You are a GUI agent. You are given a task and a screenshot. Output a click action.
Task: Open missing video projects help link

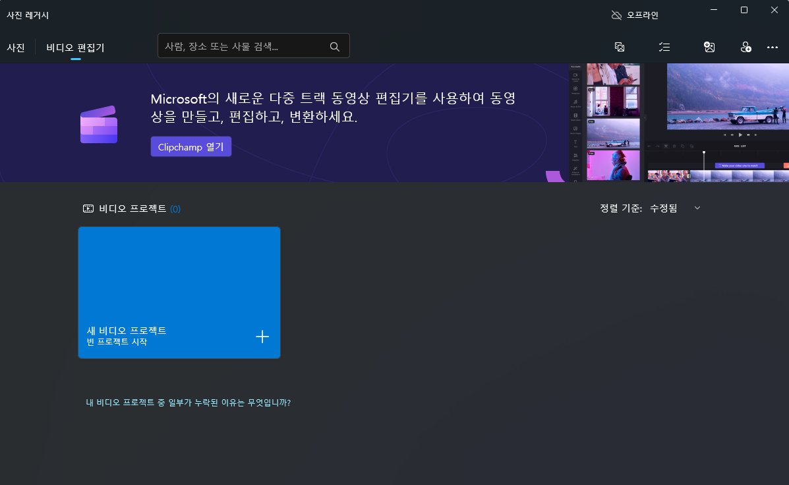coord(189,403)
